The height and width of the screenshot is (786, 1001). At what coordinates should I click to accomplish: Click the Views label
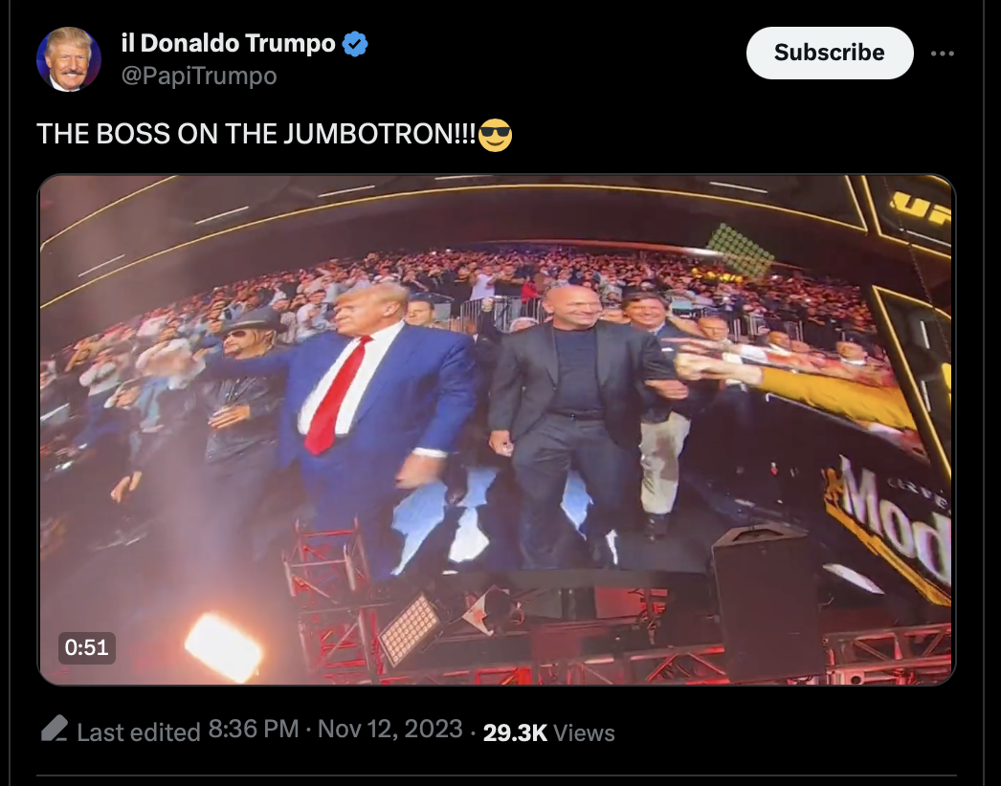pyautogui.click(x=584, y=732)
